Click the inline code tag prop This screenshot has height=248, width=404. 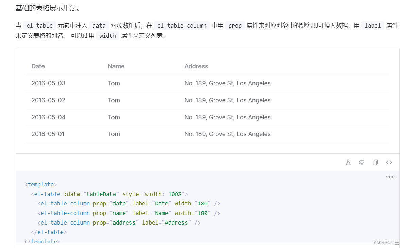[x=235, y=26]
